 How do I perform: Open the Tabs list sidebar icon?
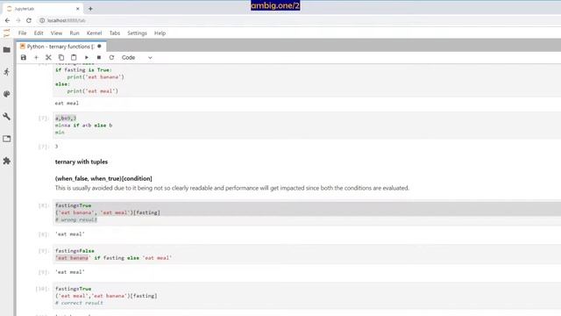tap(7, 139)
